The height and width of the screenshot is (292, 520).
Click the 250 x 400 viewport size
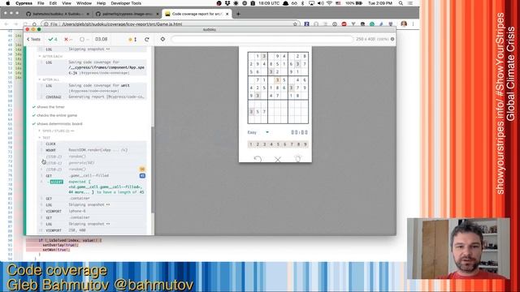[372, 39]
